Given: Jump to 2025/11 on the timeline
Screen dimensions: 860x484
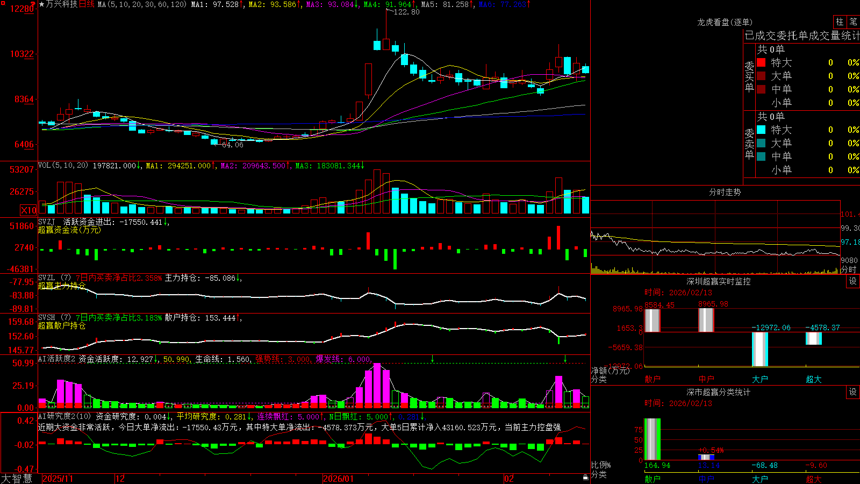Looking at the screenshot, I should (x=58, y=479).
